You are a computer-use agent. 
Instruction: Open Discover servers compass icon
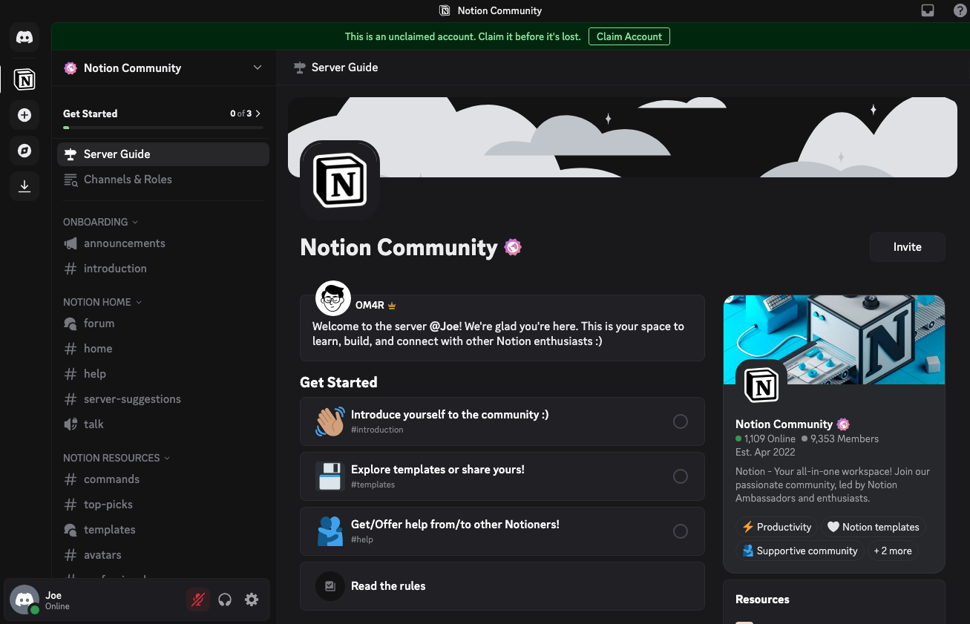[24, 151]
